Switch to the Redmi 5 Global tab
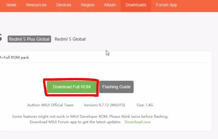The width and height of the screenshot is (218, 139). [x=70, y=39]
